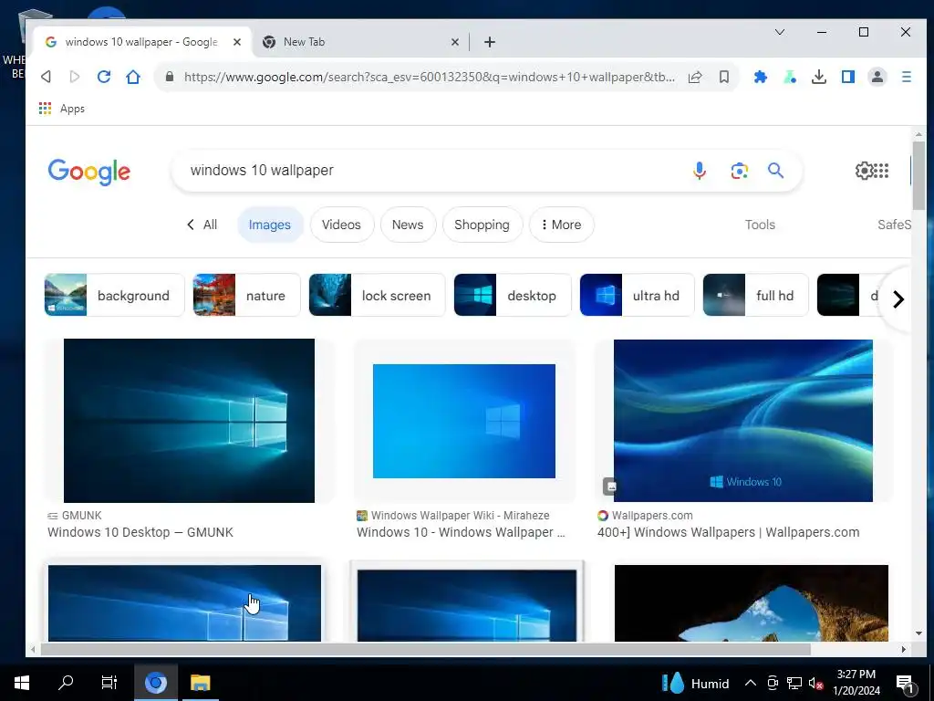This screenshot has width=934, height=701.
Task: Bookmark this page
Action: tap(723, 77)
